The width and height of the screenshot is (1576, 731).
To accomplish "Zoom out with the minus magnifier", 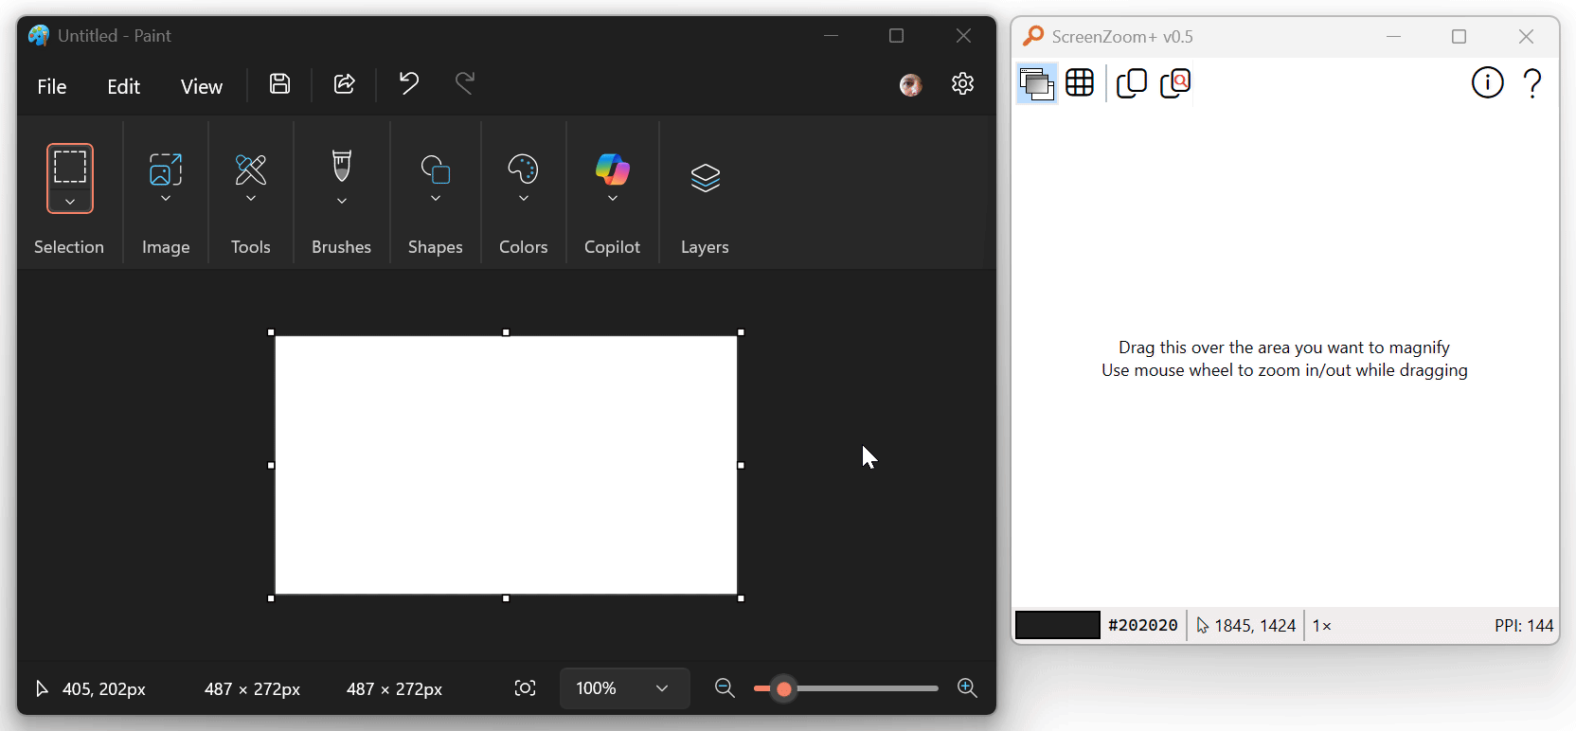I will (725, 688).
